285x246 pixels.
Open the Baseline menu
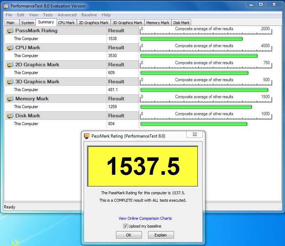(89, 15)
